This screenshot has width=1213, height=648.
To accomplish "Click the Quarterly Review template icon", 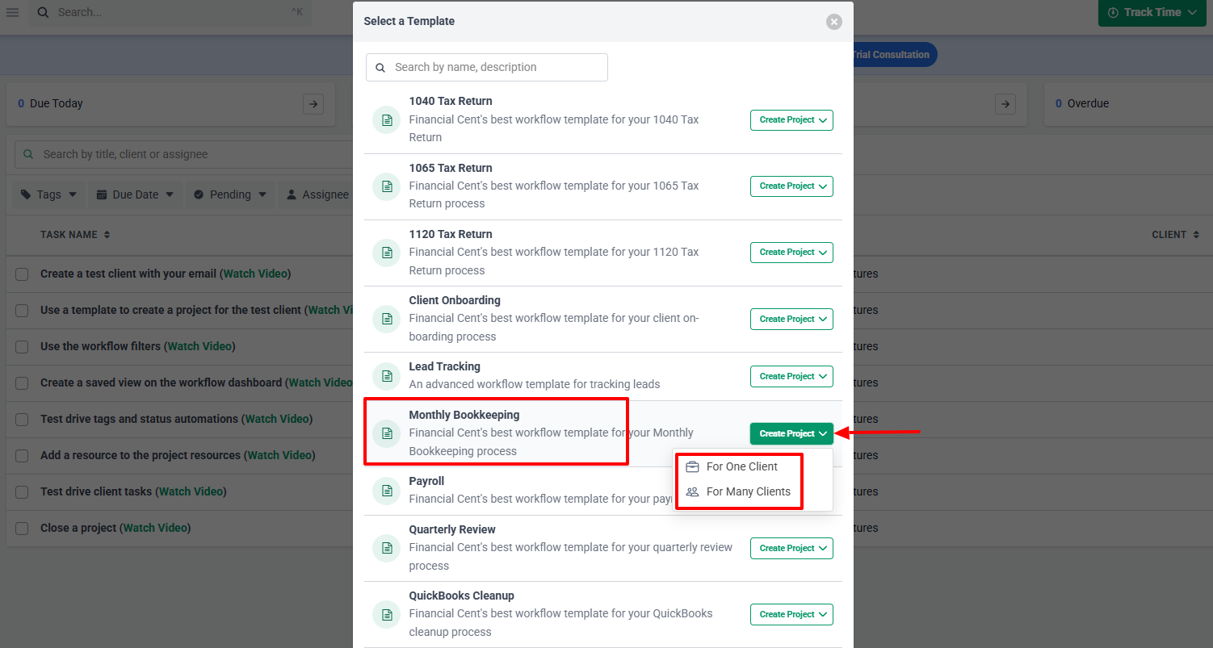I will click(x=387, y=549).
